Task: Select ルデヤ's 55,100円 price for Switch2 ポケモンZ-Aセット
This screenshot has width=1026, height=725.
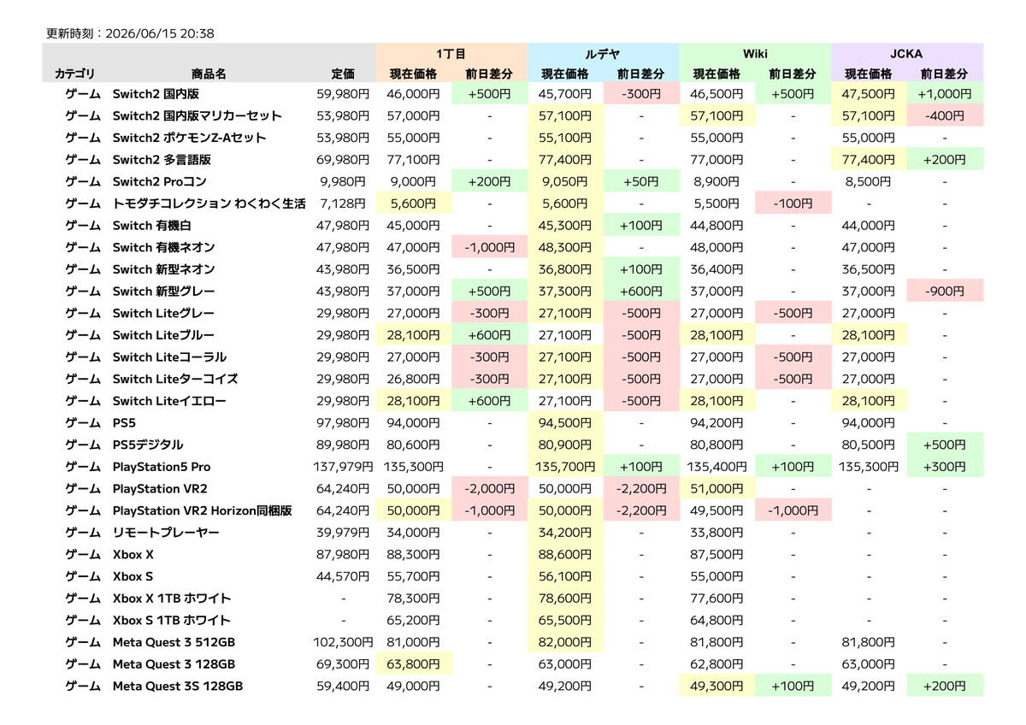Action: coord(564,138)
